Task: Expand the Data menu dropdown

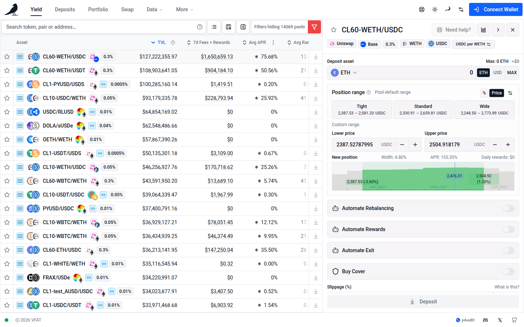Action: (155, 9)
